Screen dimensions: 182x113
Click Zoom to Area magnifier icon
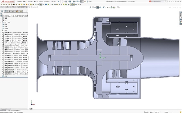click(93, 7)
